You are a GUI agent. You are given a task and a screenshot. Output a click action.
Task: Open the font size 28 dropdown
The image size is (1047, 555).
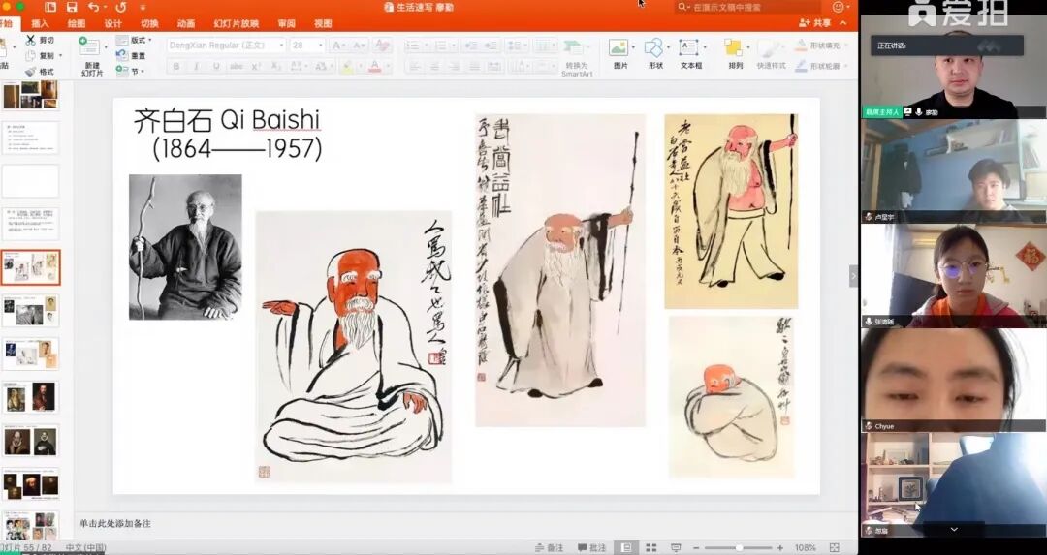[321, 46]
